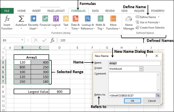Click the select-all corner of the sheet
Screen dimensions: 174x112
tap(4, 48)
